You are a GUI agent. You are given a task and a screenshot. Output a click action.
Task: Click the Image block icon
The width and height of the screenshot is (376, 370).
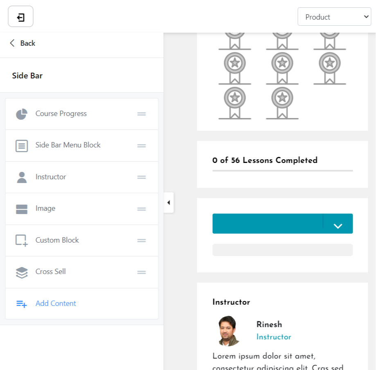pos(22,209)
